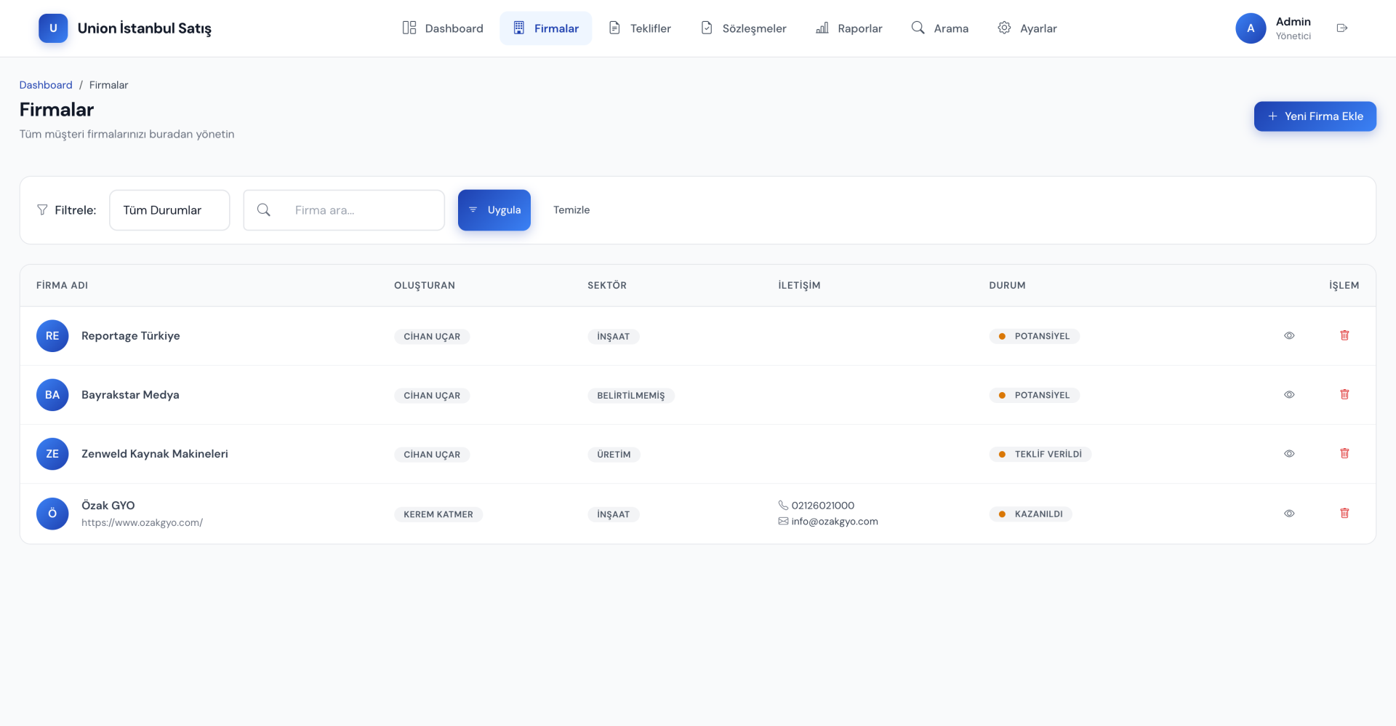Click the logout icon beside Admin
The image size is (1396, 726).
(1341, 28)
